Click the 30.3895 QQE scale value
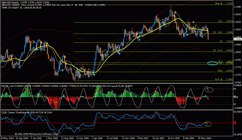Screen dimensions: 242x140 pos(238,135)
